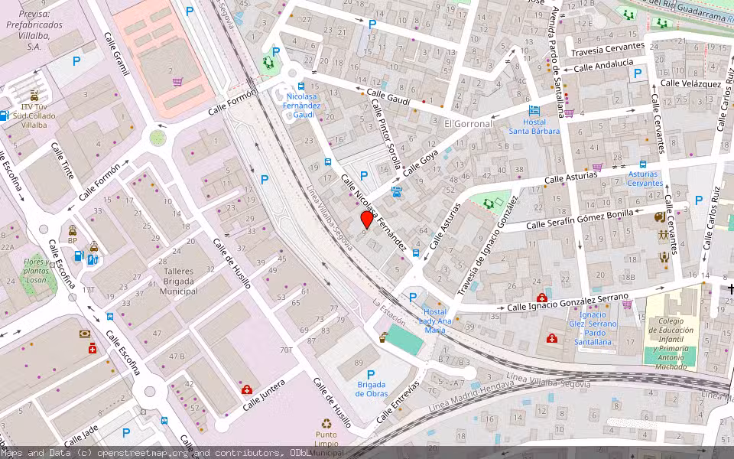Select the recycling icon at Punto Limpio

coord(326,424)
